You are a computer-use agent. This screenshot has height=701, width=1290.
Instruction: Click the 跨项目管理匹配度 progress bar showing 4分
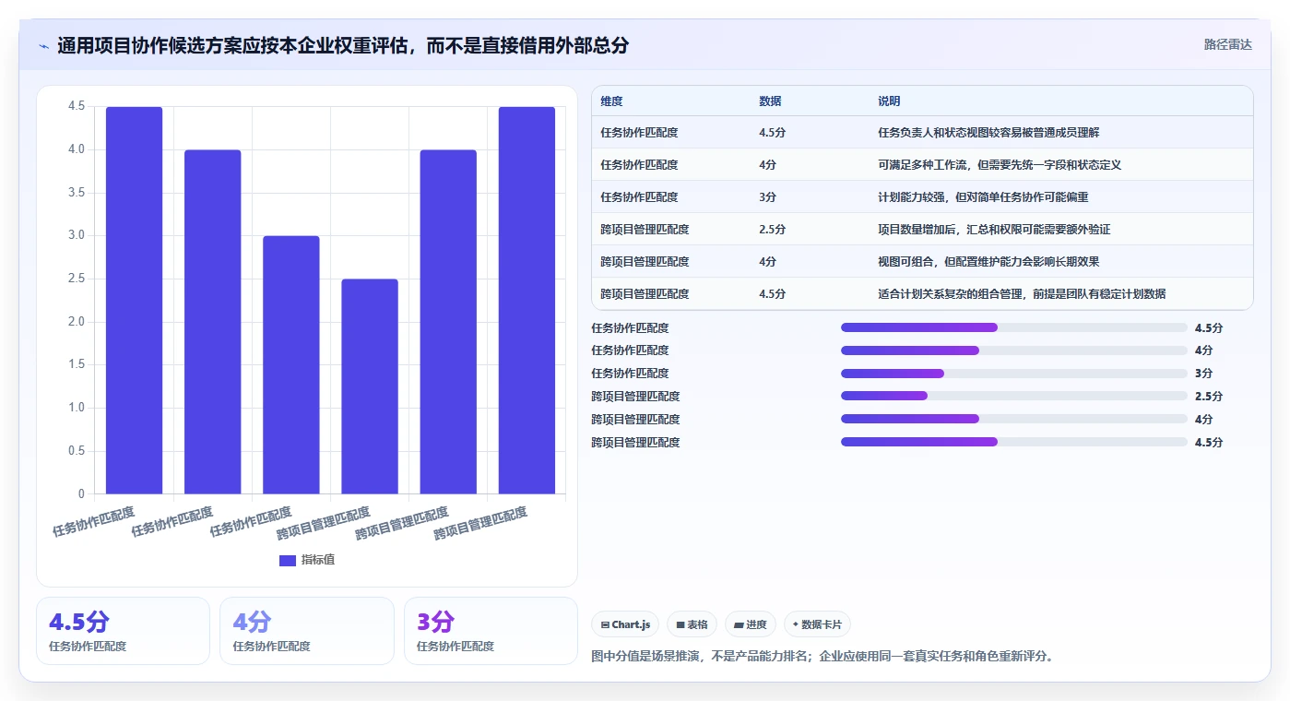pyautogui.click(x=1014, y=420)
